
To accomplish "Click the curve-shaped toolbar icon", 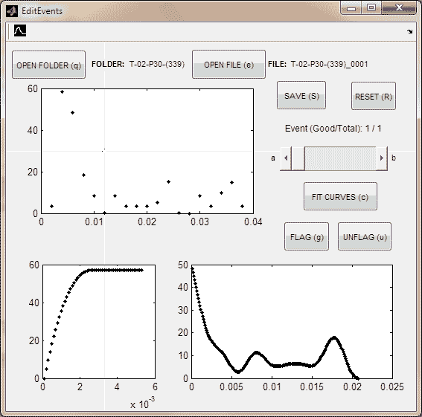I will 20,30.
